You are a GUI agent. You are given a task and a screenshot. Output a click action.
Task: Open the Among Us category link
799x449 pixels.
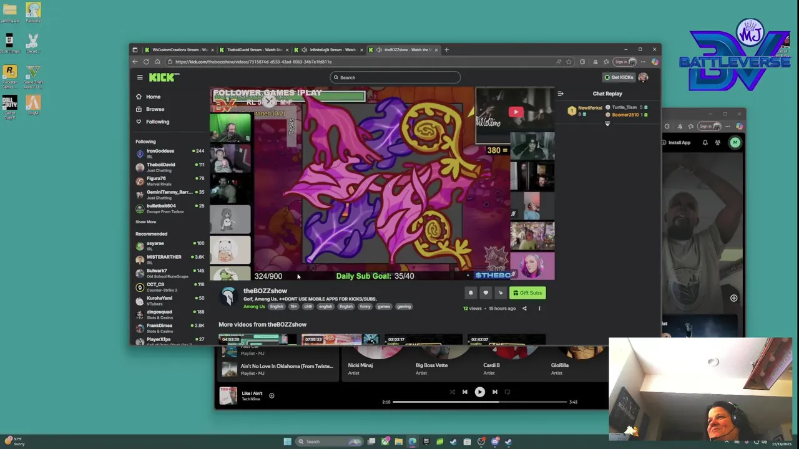254,306
